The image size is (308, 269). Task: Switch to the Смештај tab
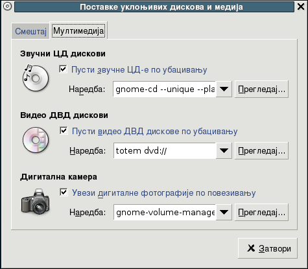30,31
